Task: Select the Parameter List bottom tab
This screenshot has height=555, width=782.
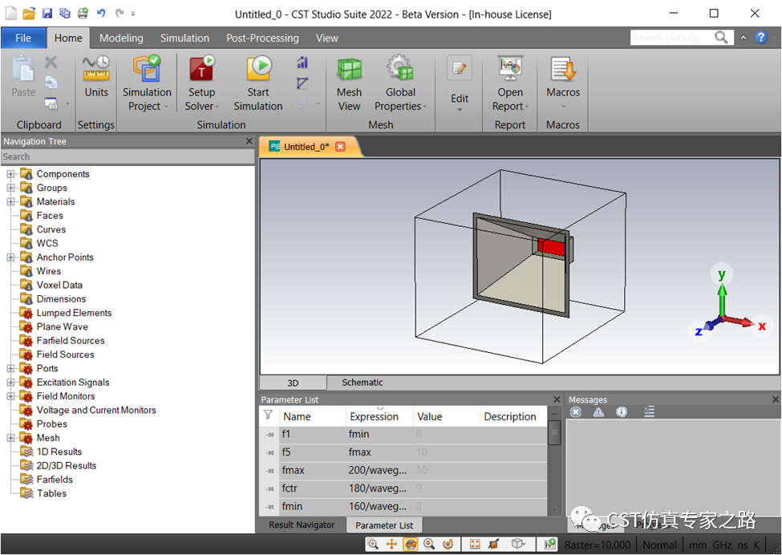Action: point(384,525)
